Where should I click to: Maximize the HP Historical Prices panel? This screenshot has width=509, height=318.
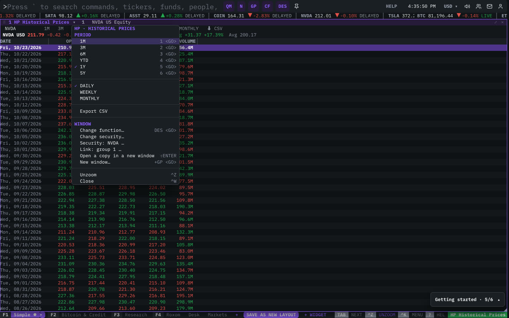point(496,22)
